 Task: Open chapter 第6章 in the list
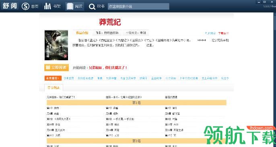pyautogui.click(x=172, y=114)
